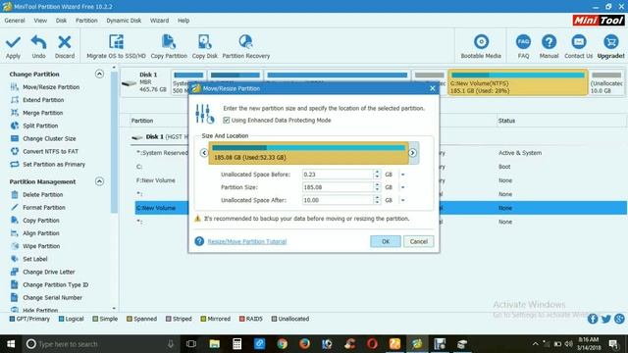Select Set Partition as Primary

(54, 164)
